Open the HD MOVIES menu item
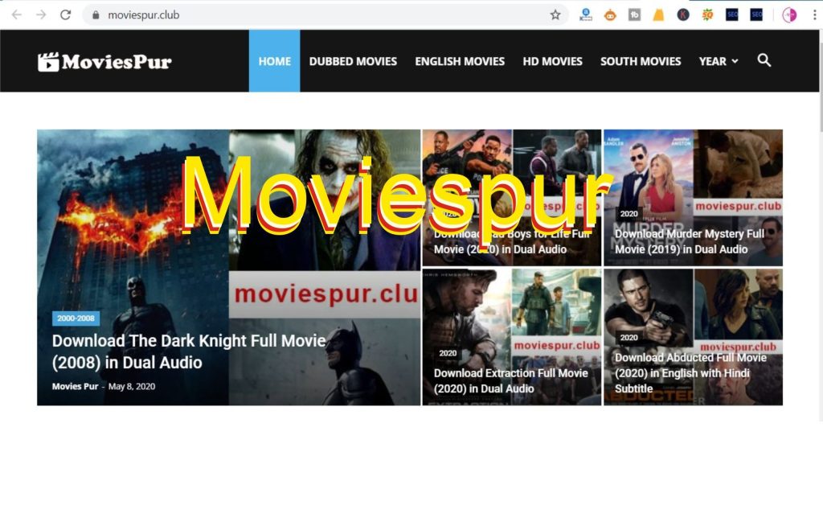The width and height of the screenshot is (823, 526). click(x=553, y=61)
